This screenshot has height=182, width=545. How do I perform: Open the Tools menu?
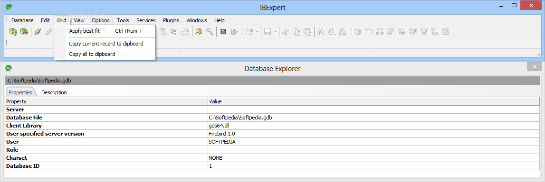pos(123,20)
